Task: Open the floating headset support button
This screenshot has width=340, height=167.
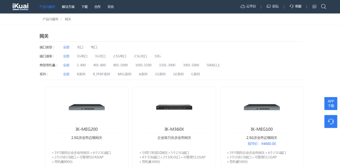Action: [331, 121]
